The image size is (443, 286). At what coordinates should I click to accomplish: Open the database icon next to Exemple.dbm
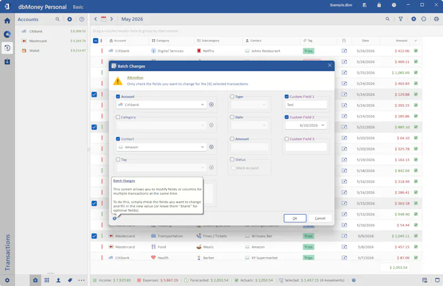pos(364,5)
